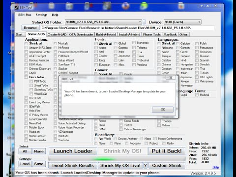Check the Yahoo! Messenger checkbox
Image resolution: width=236 pixels, height=177 pixels.
(121, 129)
